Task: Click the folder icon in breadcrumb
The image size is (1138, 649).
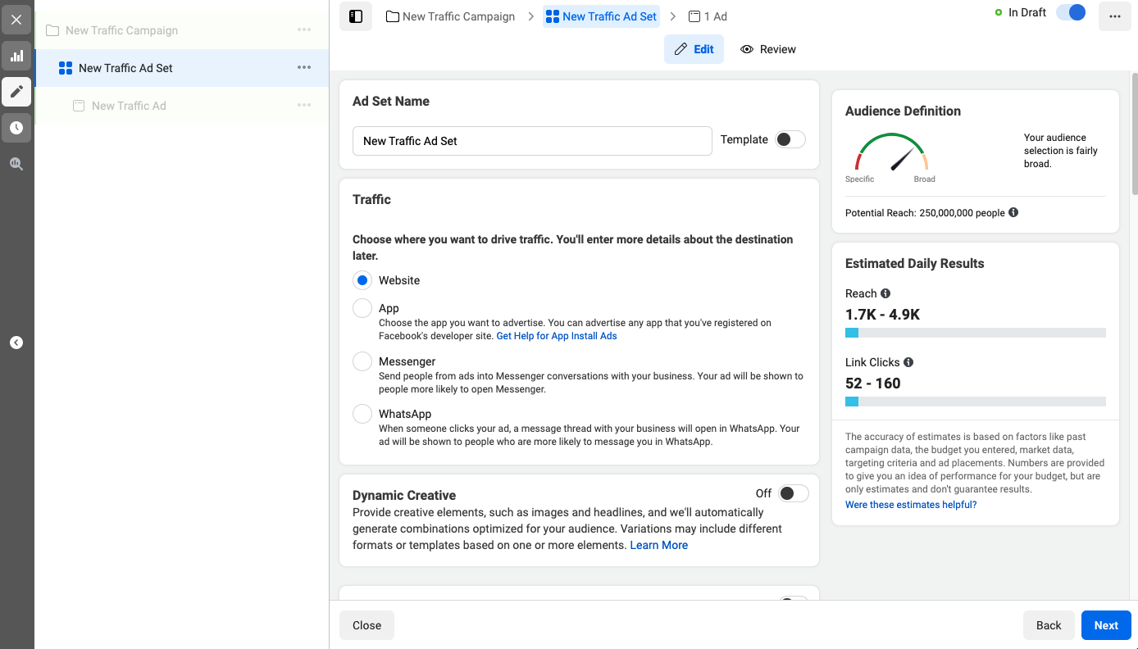Action: (393, 16)
